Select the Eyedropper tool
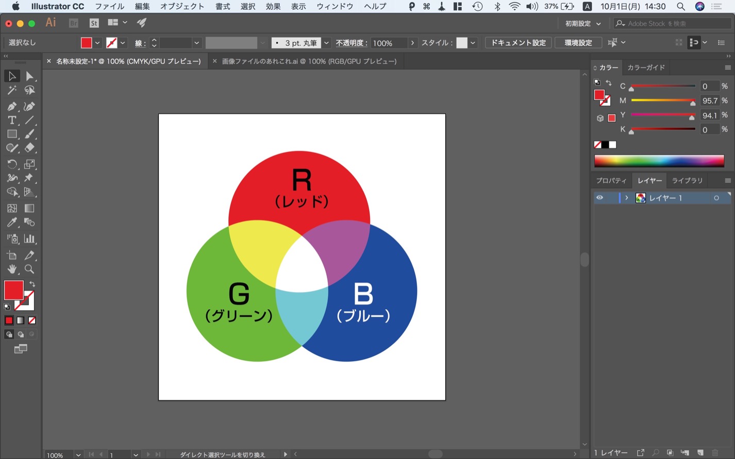The width and height of the screenshot is (735, 459). coord(12,223)
